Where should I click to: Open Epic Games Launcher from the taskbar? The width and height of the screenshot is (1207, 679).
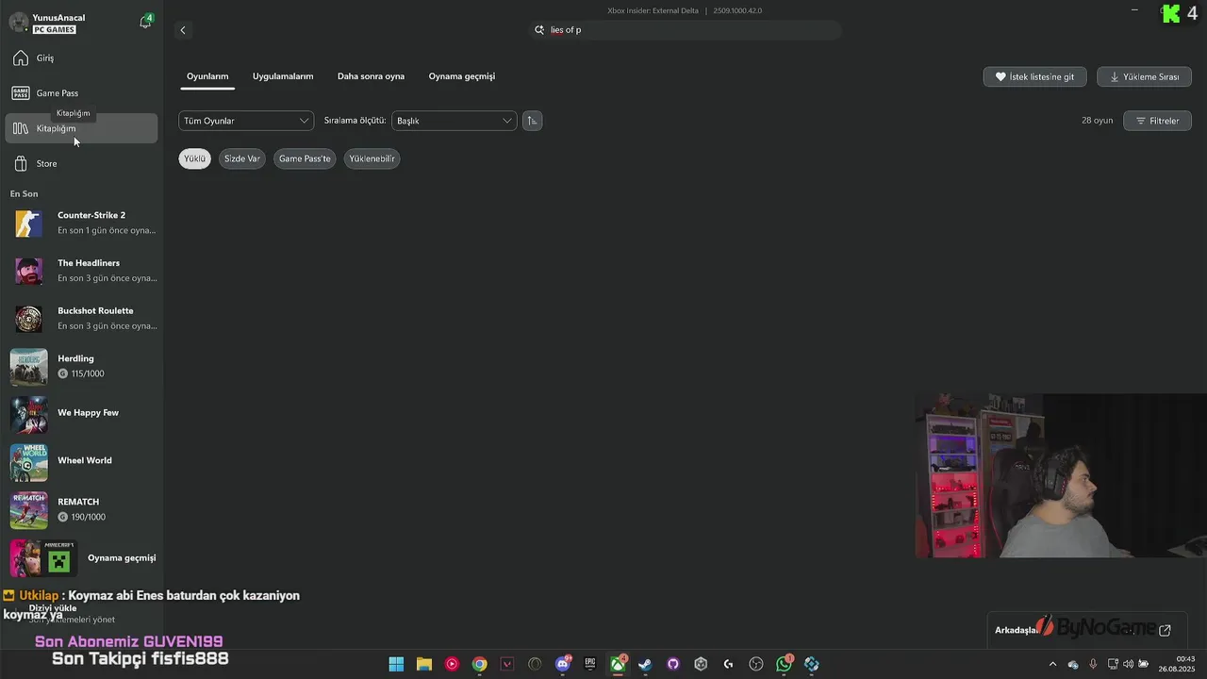590,664
